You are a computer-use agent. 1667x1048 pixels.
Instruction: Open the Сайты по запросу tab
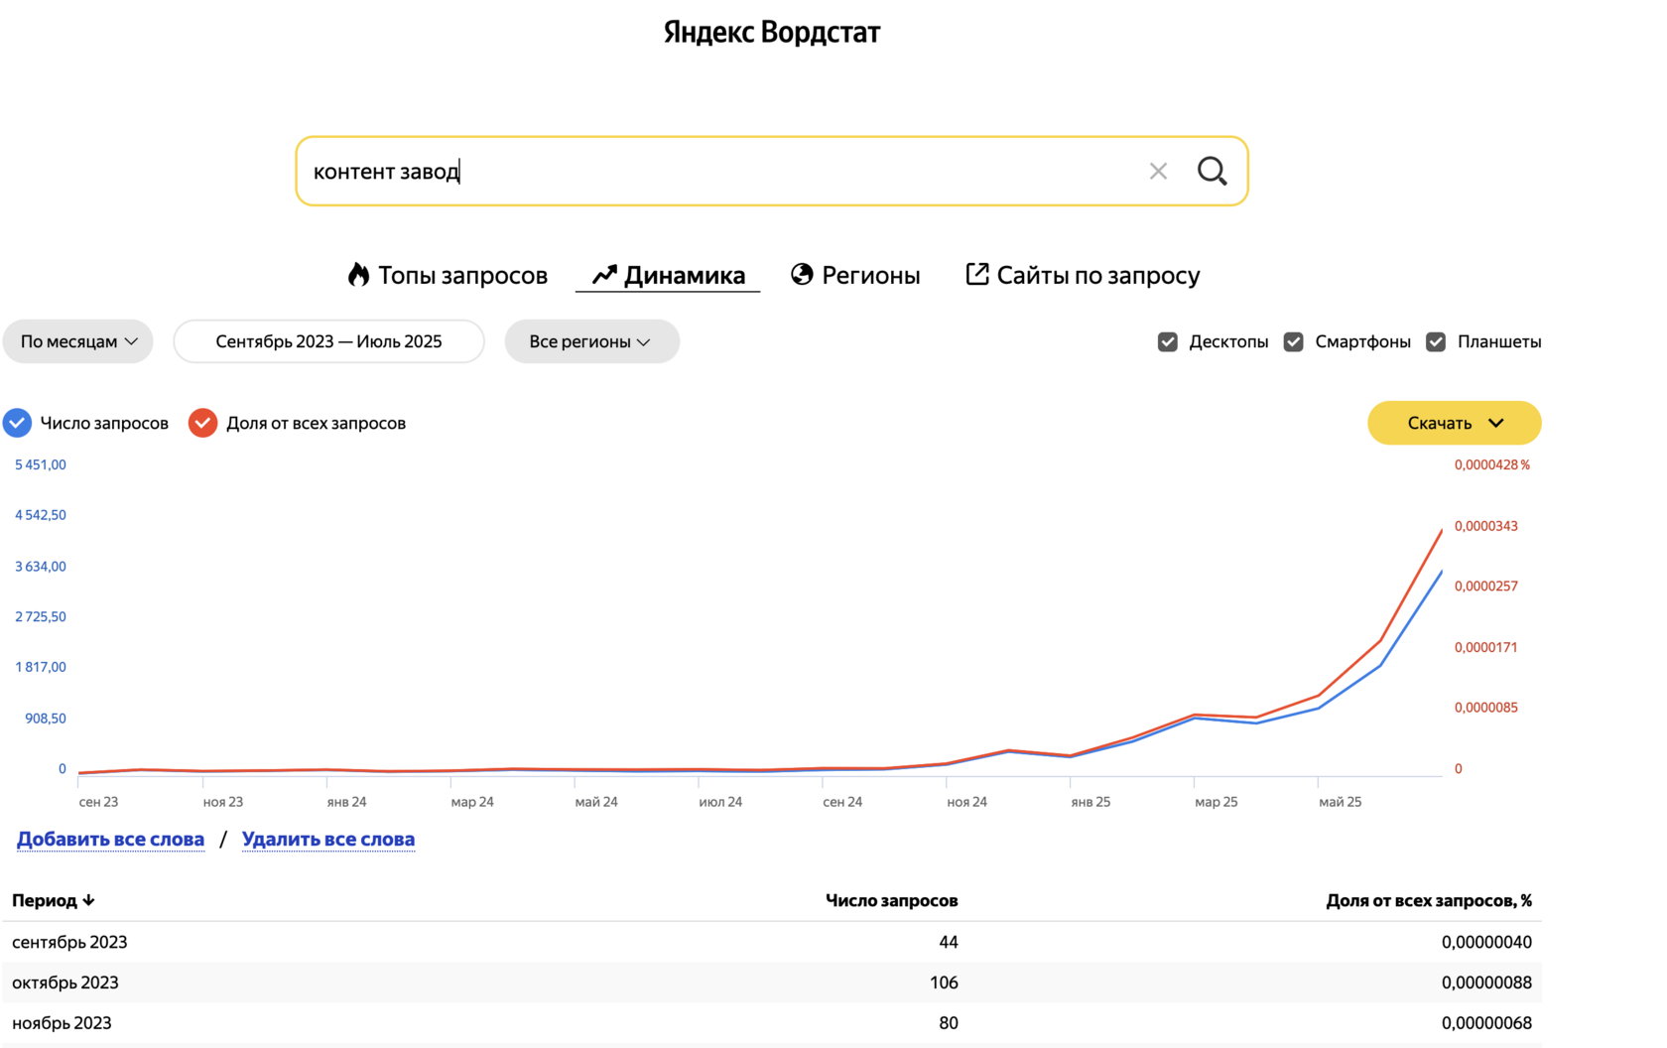coord(1097,275)
